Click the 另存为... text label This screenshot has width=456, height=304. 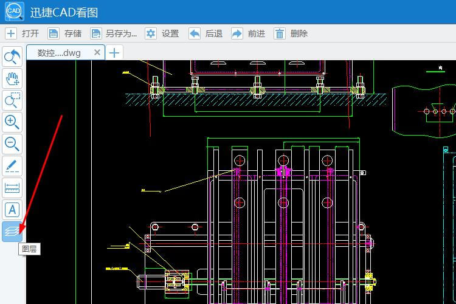click(x=121, y=33)
